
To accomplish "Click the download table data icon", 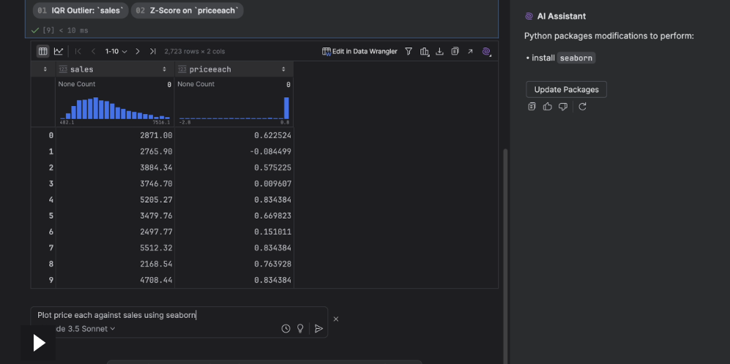I will [439, 52].
